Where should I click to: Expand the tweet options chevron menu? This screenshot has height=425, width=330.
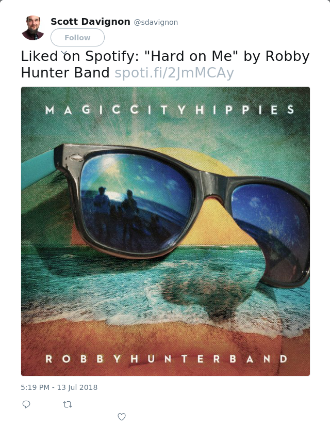pos(64,53)
